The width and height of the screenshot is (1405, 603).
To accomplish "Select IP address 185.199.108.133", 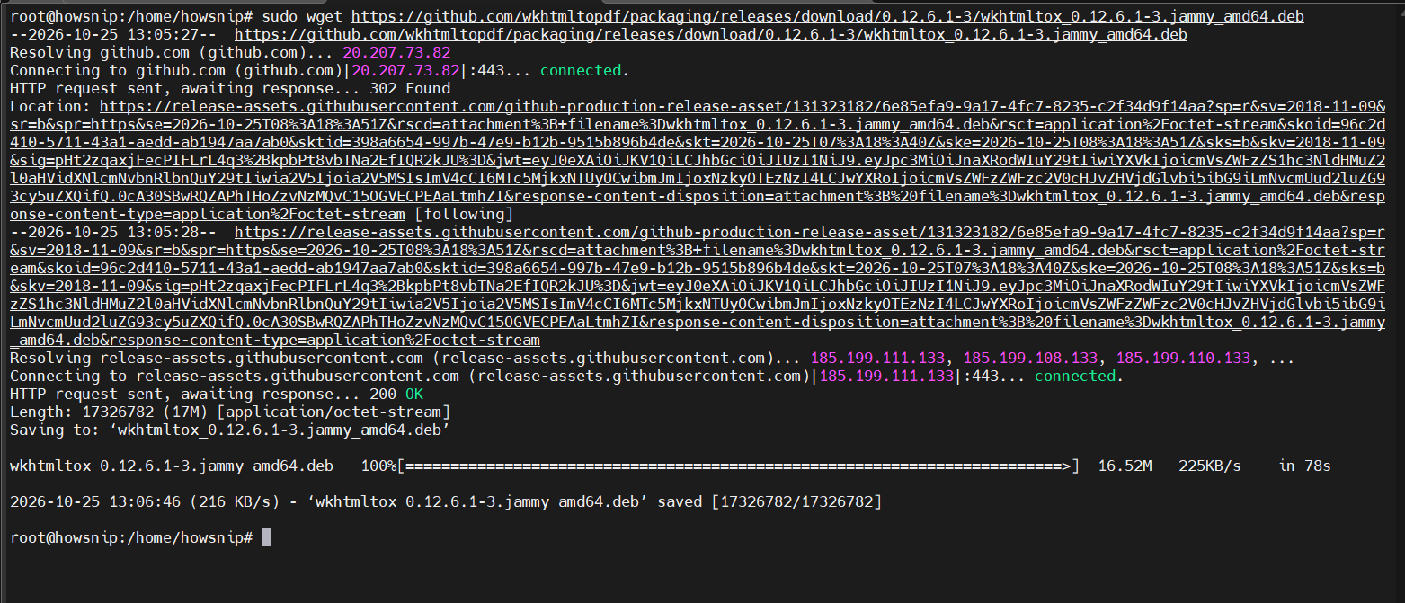I will coord(1030,358).
